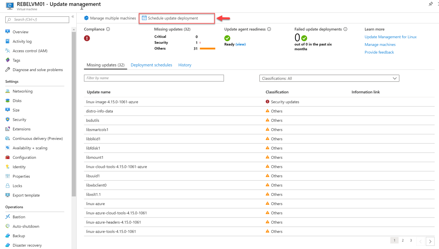Select Backup under Operations

(18, 236)
